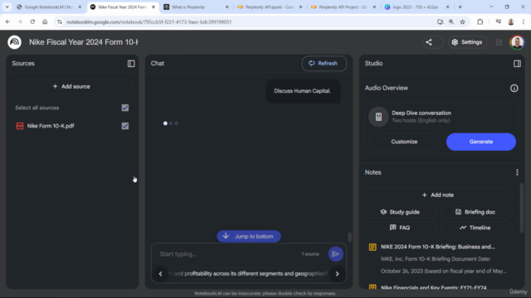Toggle Nike Form 10-K.pdf checkbox

125,126
